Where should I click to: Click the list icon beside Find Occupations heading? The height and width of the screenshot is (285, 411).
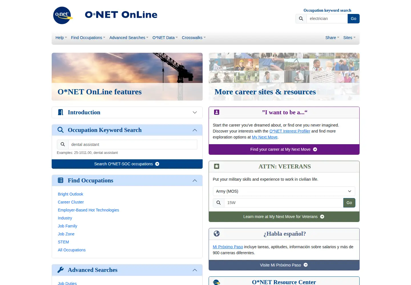pos(61,180)
